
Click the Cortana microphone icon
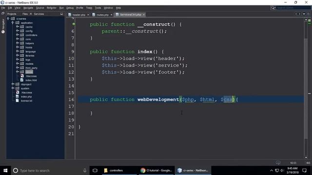(x=85, y=171)
